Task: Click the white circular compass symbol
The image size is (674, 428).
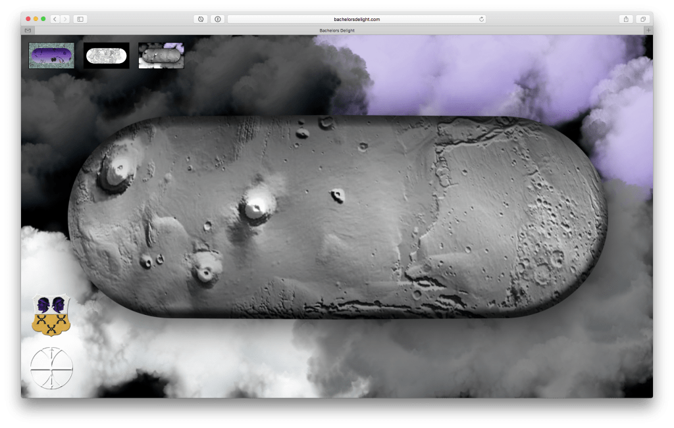Action: [x=51, y=368]
